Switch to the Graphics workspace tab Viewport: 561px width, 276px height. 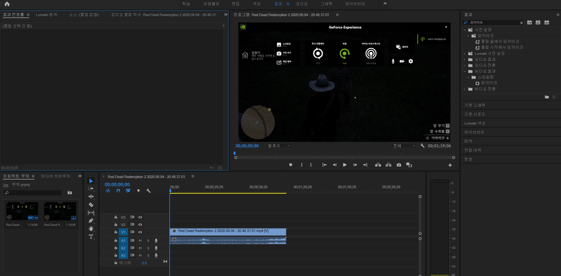pyautogui.click(x=327, y=4)
